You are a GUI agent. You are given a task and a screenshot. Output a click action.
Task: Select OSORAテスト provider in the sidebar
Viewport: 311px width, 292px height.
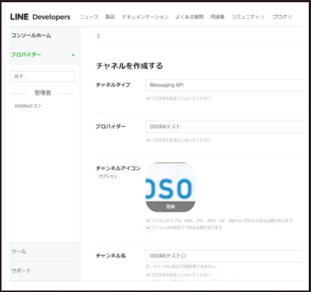pyautogui.click(x=29, y=106)
